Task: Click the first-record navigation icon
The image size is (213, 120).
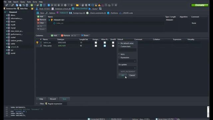Action: (x=52, y=5)
